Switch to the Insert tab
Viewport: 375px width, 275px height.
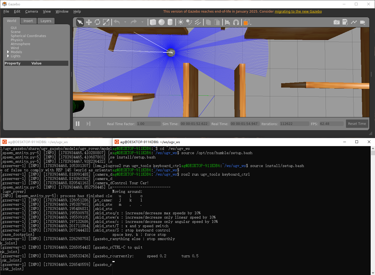(28, 21)
